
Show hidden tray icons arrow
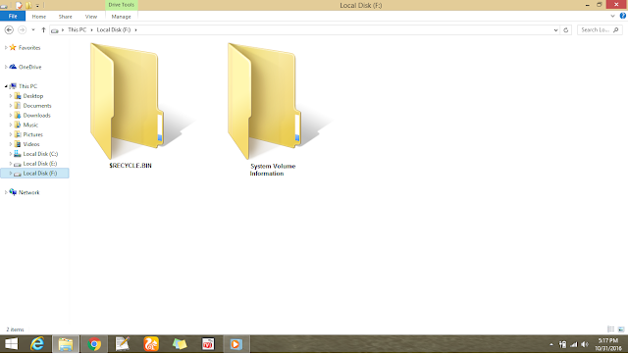coord(551,344)
